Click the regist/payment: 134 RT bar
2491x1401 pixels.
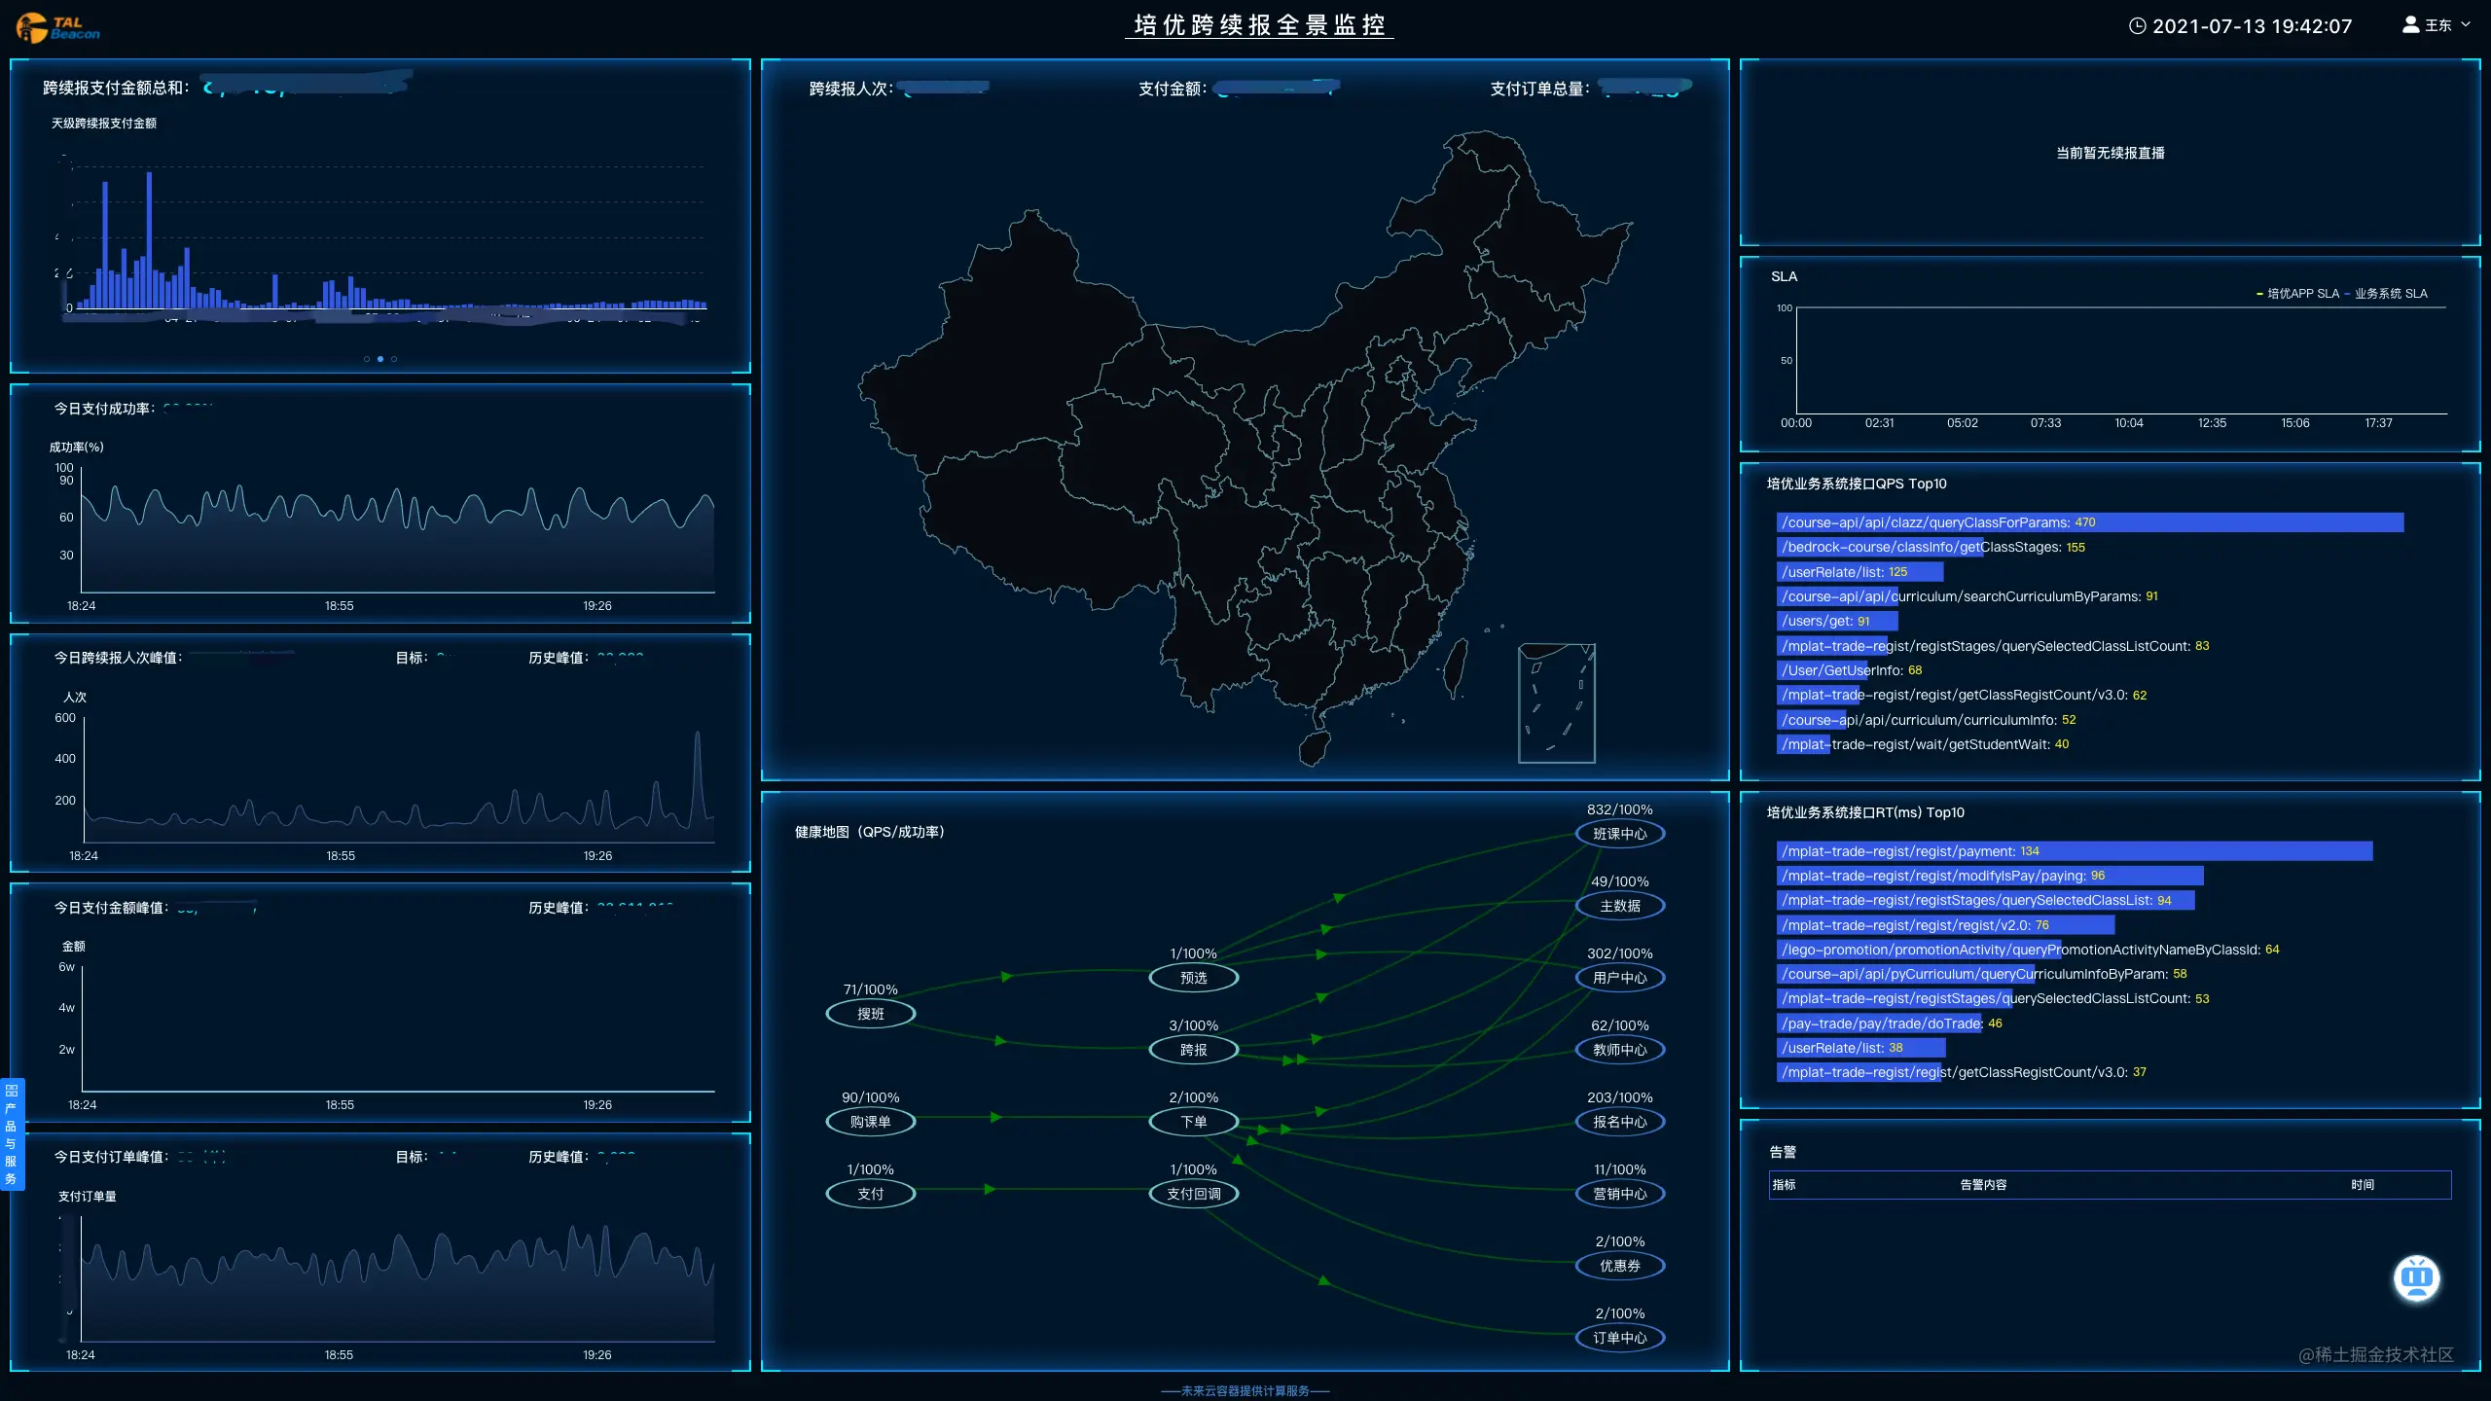click(x=2075, y=851)
